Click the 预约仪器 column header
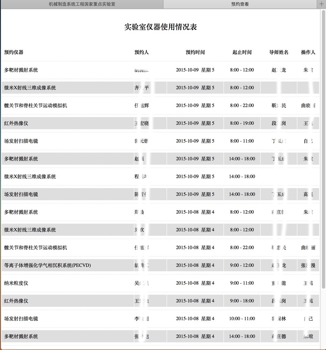 pos(14,52)
